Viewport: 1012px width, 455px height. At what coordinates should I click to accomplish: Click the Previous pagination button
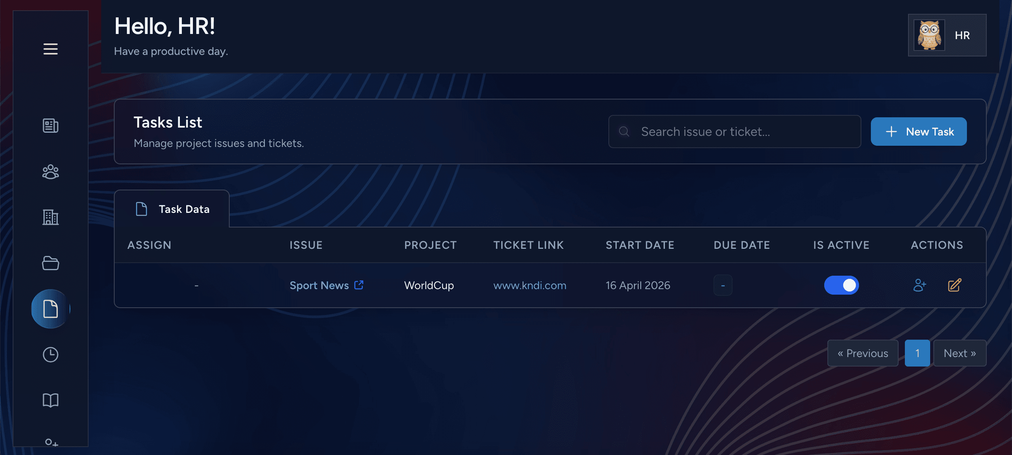click(x=863, y=353)
